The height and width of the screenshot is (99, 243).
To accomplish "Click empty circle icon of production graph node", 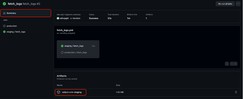I will coord(62,52).
